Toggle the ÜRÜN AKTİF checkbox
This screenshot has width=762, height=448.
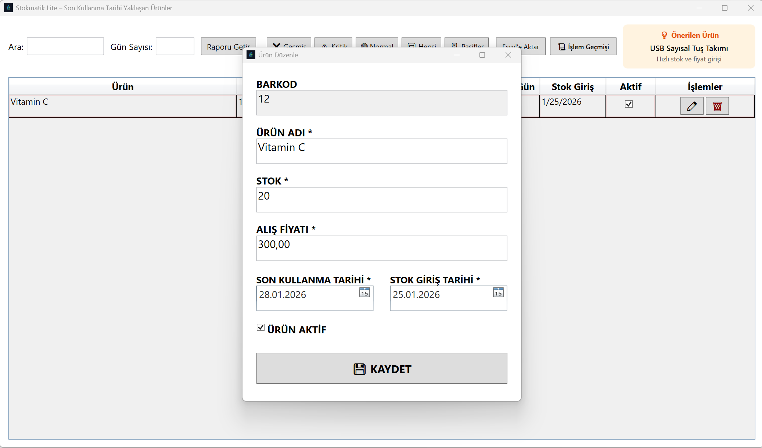click(260, 327)
